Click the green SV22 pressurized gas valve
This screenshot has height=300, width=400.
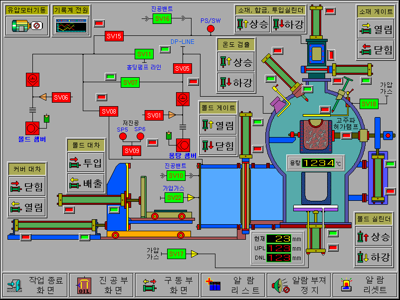(174, 197)
